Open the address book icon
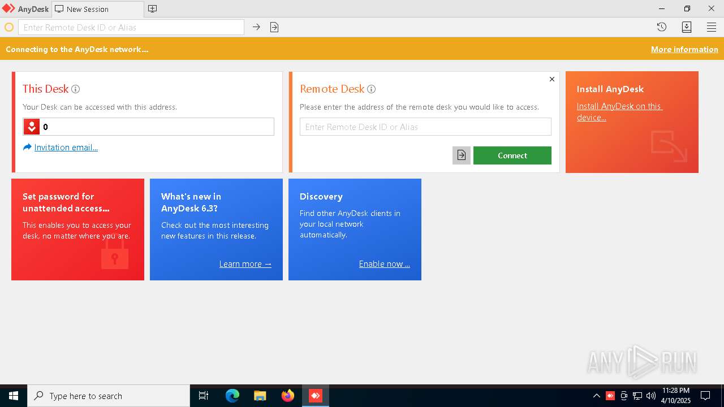The width and height of the screenshot is (724, 407). click(x=687, y=27)
